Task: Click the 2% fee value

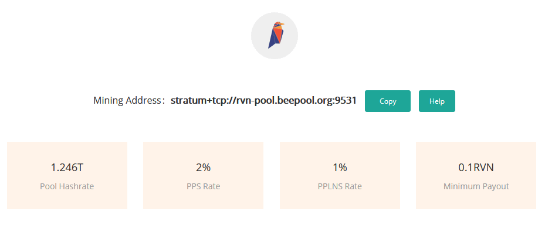Action: point(204,168)
